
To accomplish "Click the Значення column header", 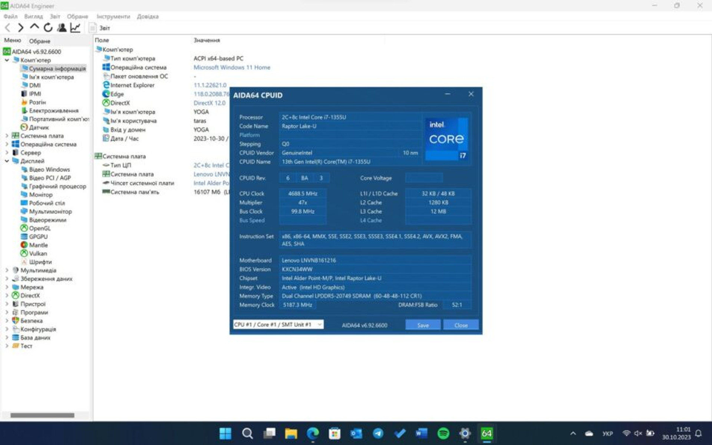I will pyautogui.click(x=207, y=40).
